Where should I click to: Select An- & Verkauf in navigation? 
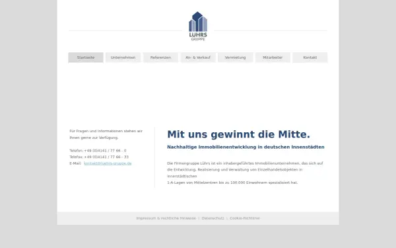198,58
